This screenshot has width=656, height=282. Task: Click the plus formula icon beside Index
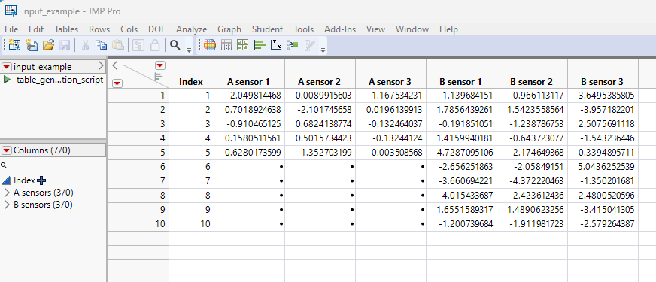coord(41,180)
